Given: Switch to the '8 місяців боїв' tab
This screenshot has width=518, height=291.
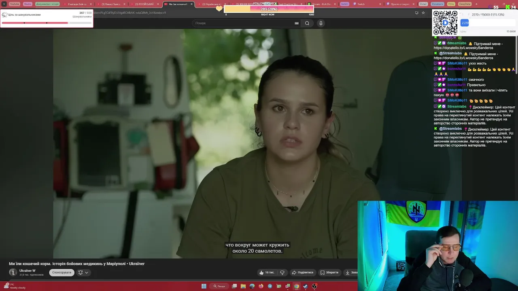Looking at the screenshot, I should (77, 4).
